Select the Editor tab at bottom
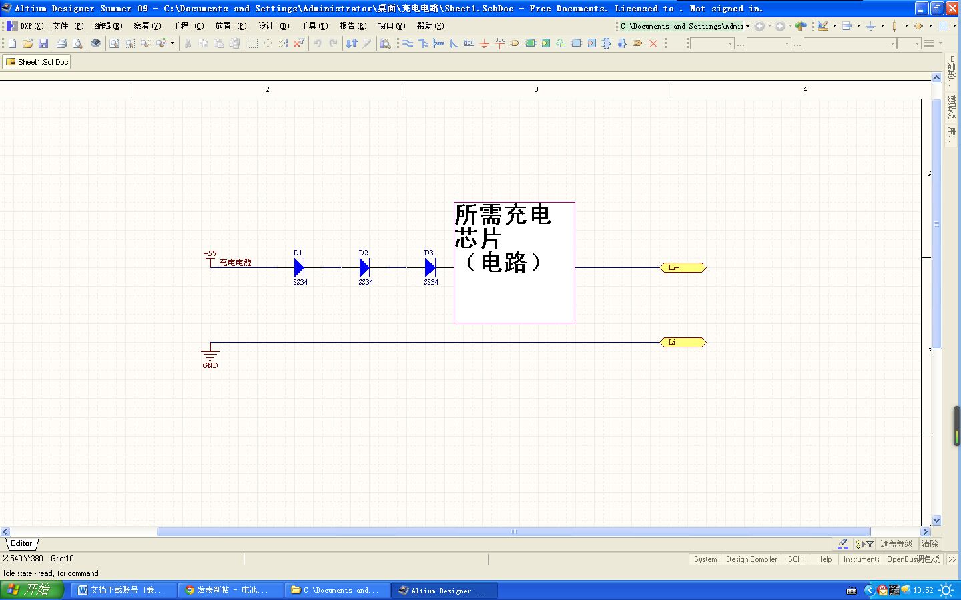The width and height of the screenshot is (961, 600). point(21,543)
